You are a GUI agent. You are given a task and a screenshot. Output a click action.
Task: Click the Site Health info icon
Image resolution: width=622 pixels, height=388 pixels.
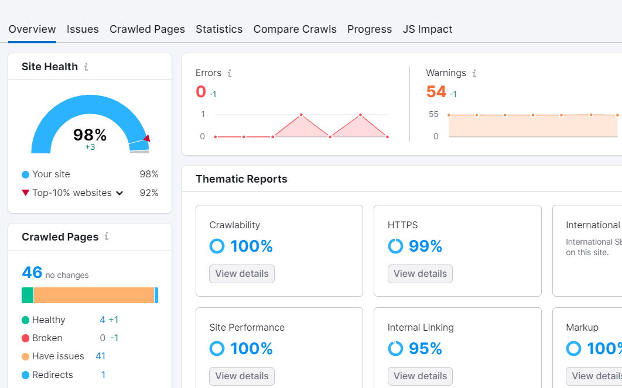click(x=86, y=67)
